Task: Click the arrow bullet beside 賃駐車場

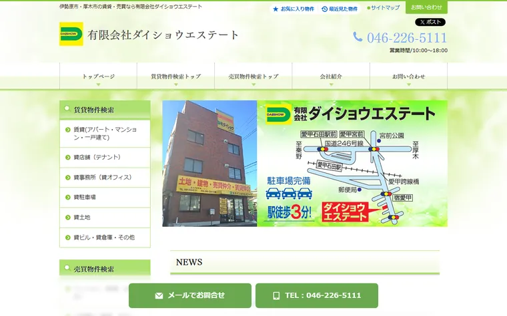Action: [67, 198]
